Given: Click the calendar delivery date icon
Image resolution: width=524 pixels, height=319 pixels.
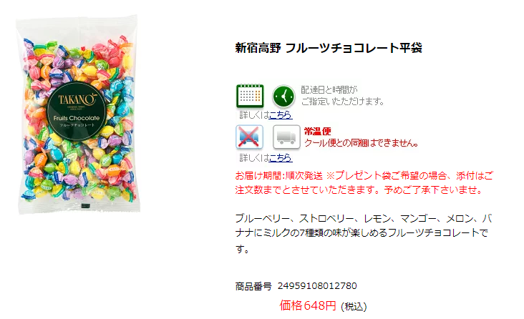Looking at the screenshot, I should coord(250,96).
